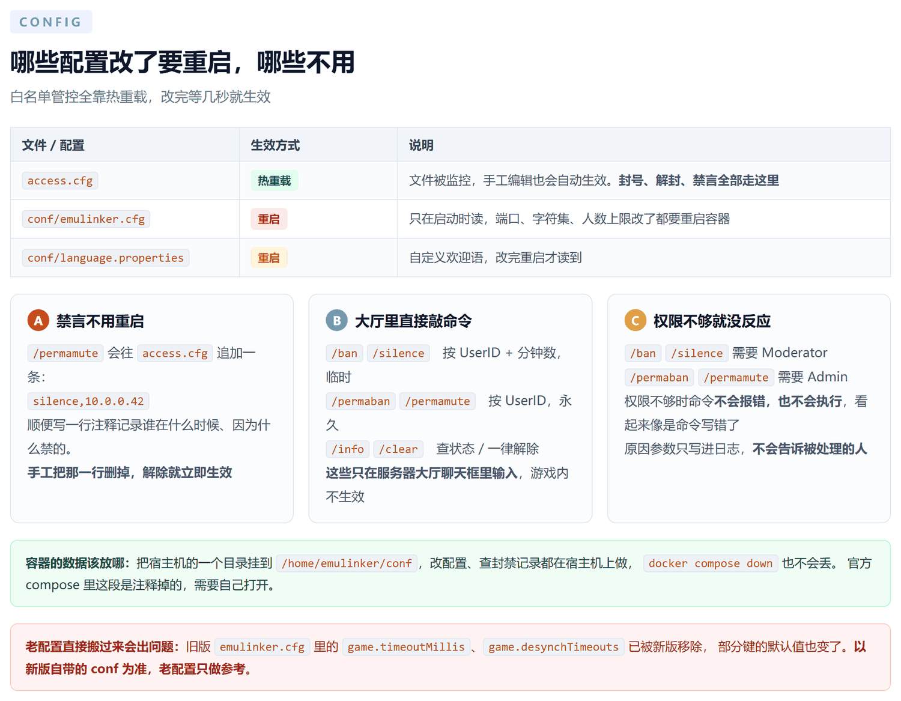The width and height of the screenshot is (901, 701).
Task: Click the docker compose down command
Action: (x=711, y=563)
